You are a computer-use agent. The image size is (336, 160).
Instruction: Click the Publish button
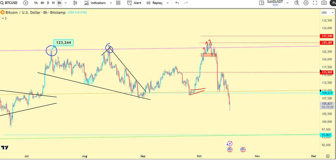pos(333,3)
